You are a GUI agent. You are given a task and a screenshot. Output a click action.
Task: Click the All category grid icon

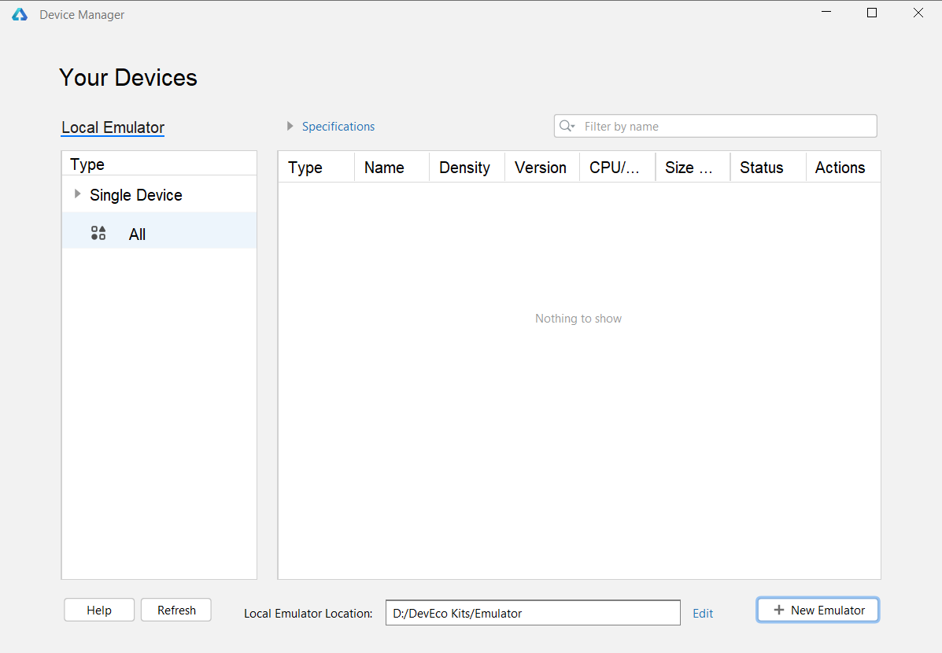(98, 233)
